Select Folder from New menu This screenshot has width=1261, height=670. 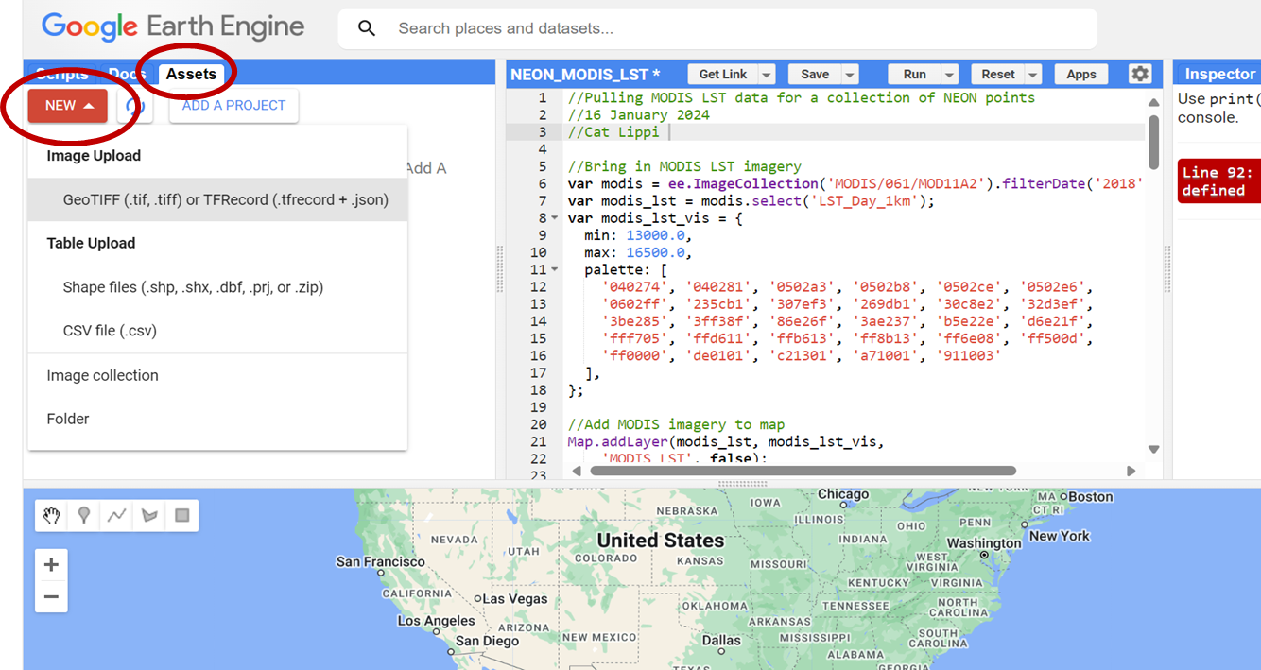[217, 419]
